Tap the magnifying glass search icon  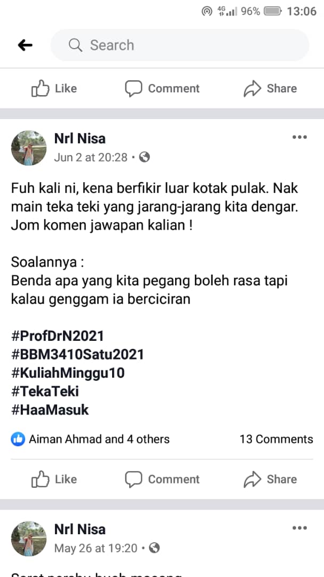(75, 45)
